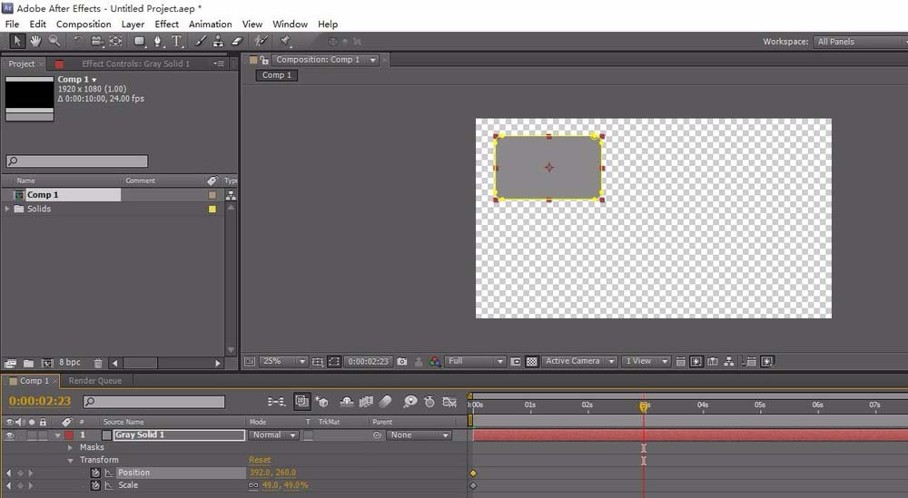Click the yellow label swatch for Solids

[212, 209]
